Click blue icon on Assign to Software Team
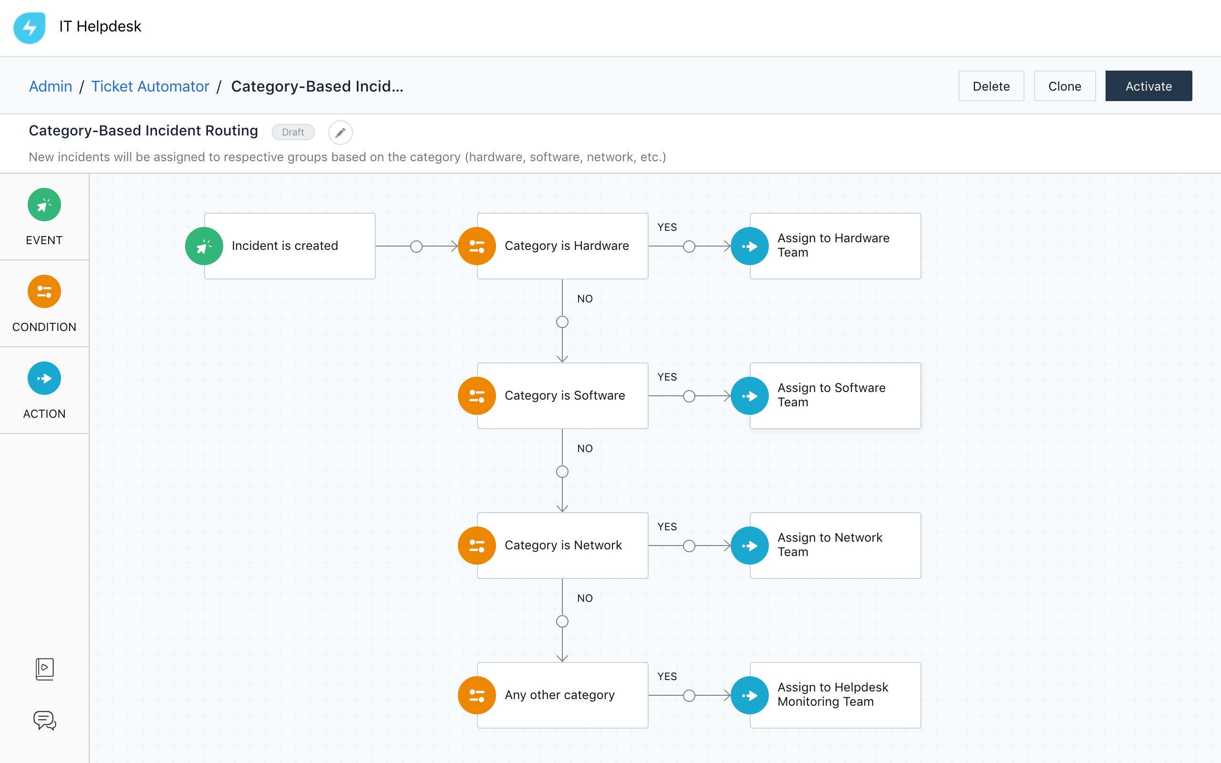Image resolution: width=1221 pixels, height=763 pixels. click(x=750, y=396)
